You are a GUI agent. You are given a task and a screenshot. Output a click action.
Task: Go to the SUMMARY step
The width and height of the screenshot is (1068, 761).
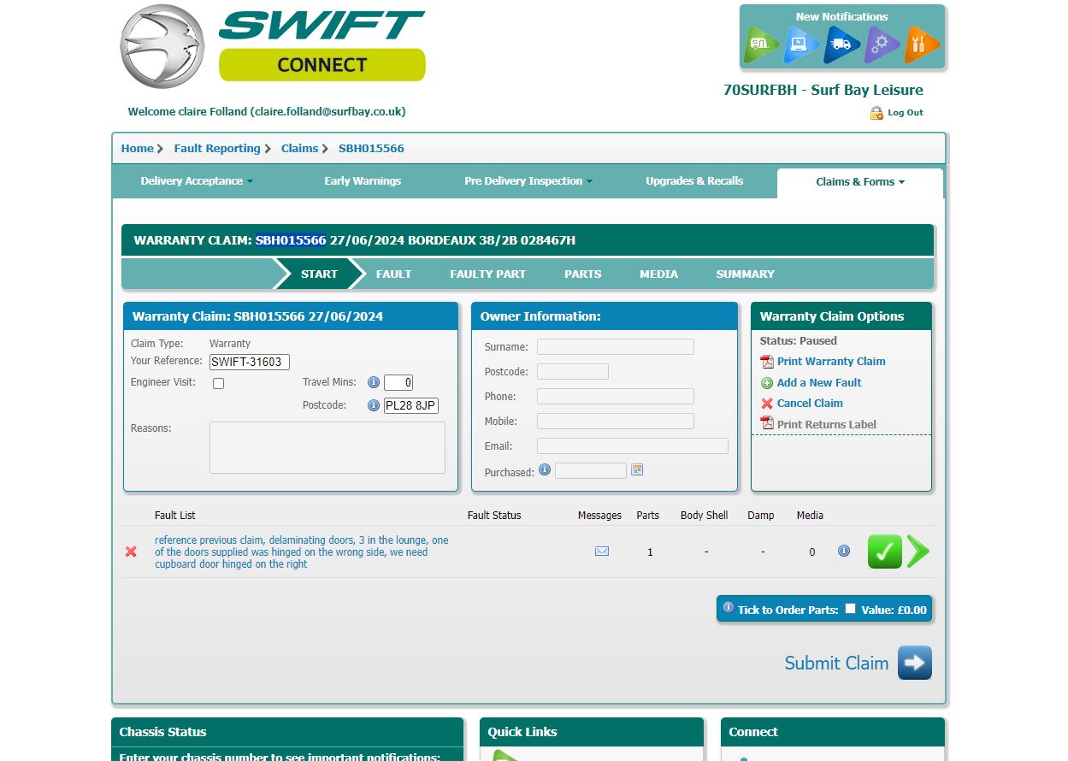[746, 274]
